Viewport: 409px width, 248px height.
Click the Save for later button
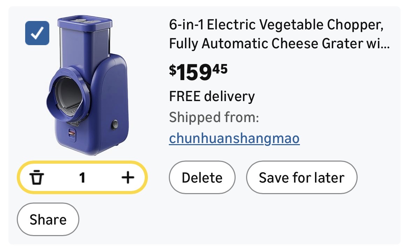tap(301, 178)
